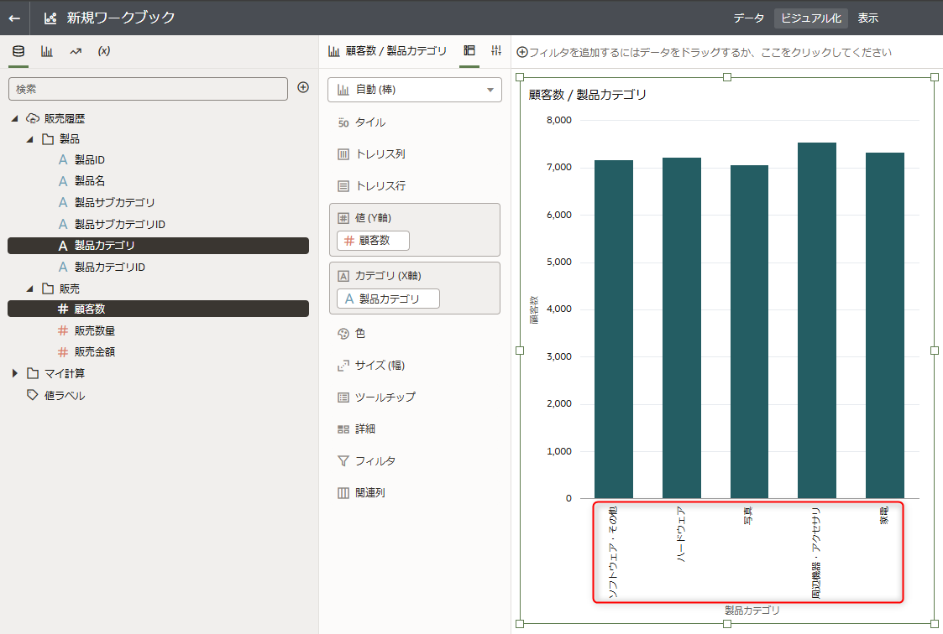Click the ソフトウェア・その他 bar

(614, 329)
